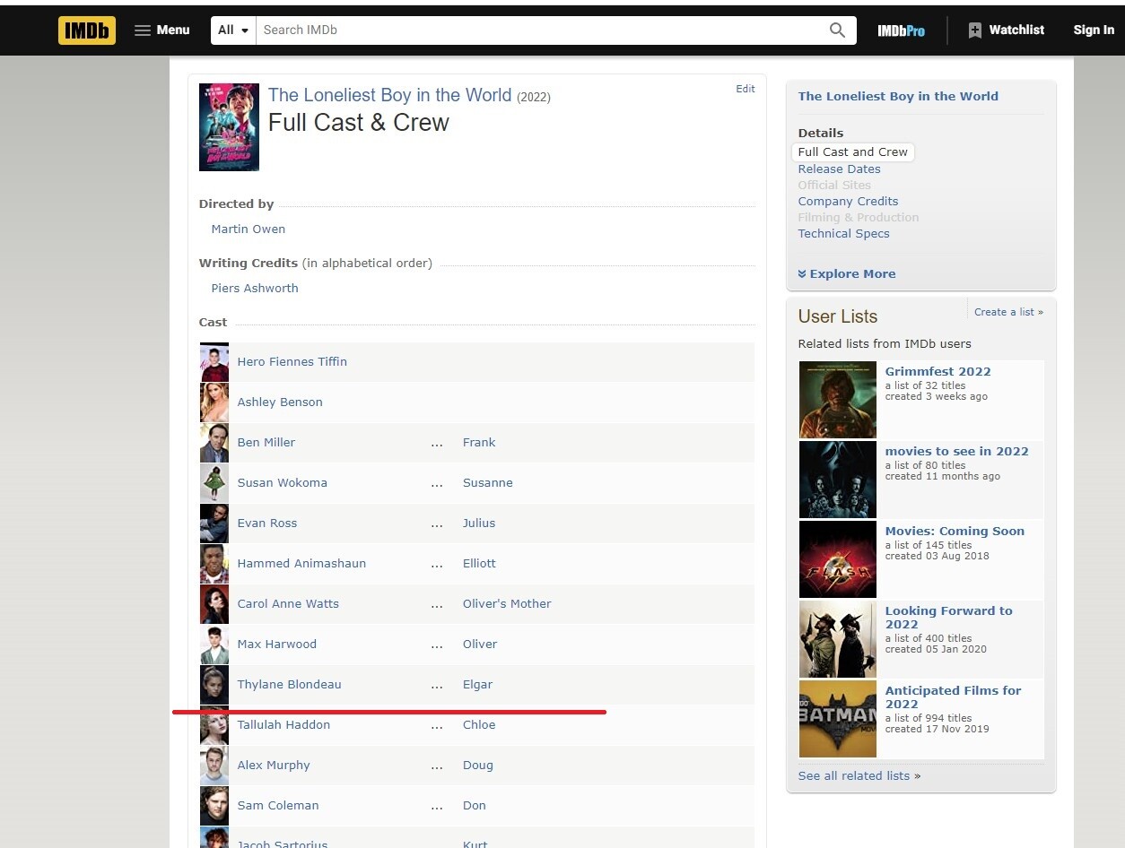The width and height of the screenshot is (1125, 848).
Task: Click Sam Coleman's headshot
Action: click(x=214, y=806)
